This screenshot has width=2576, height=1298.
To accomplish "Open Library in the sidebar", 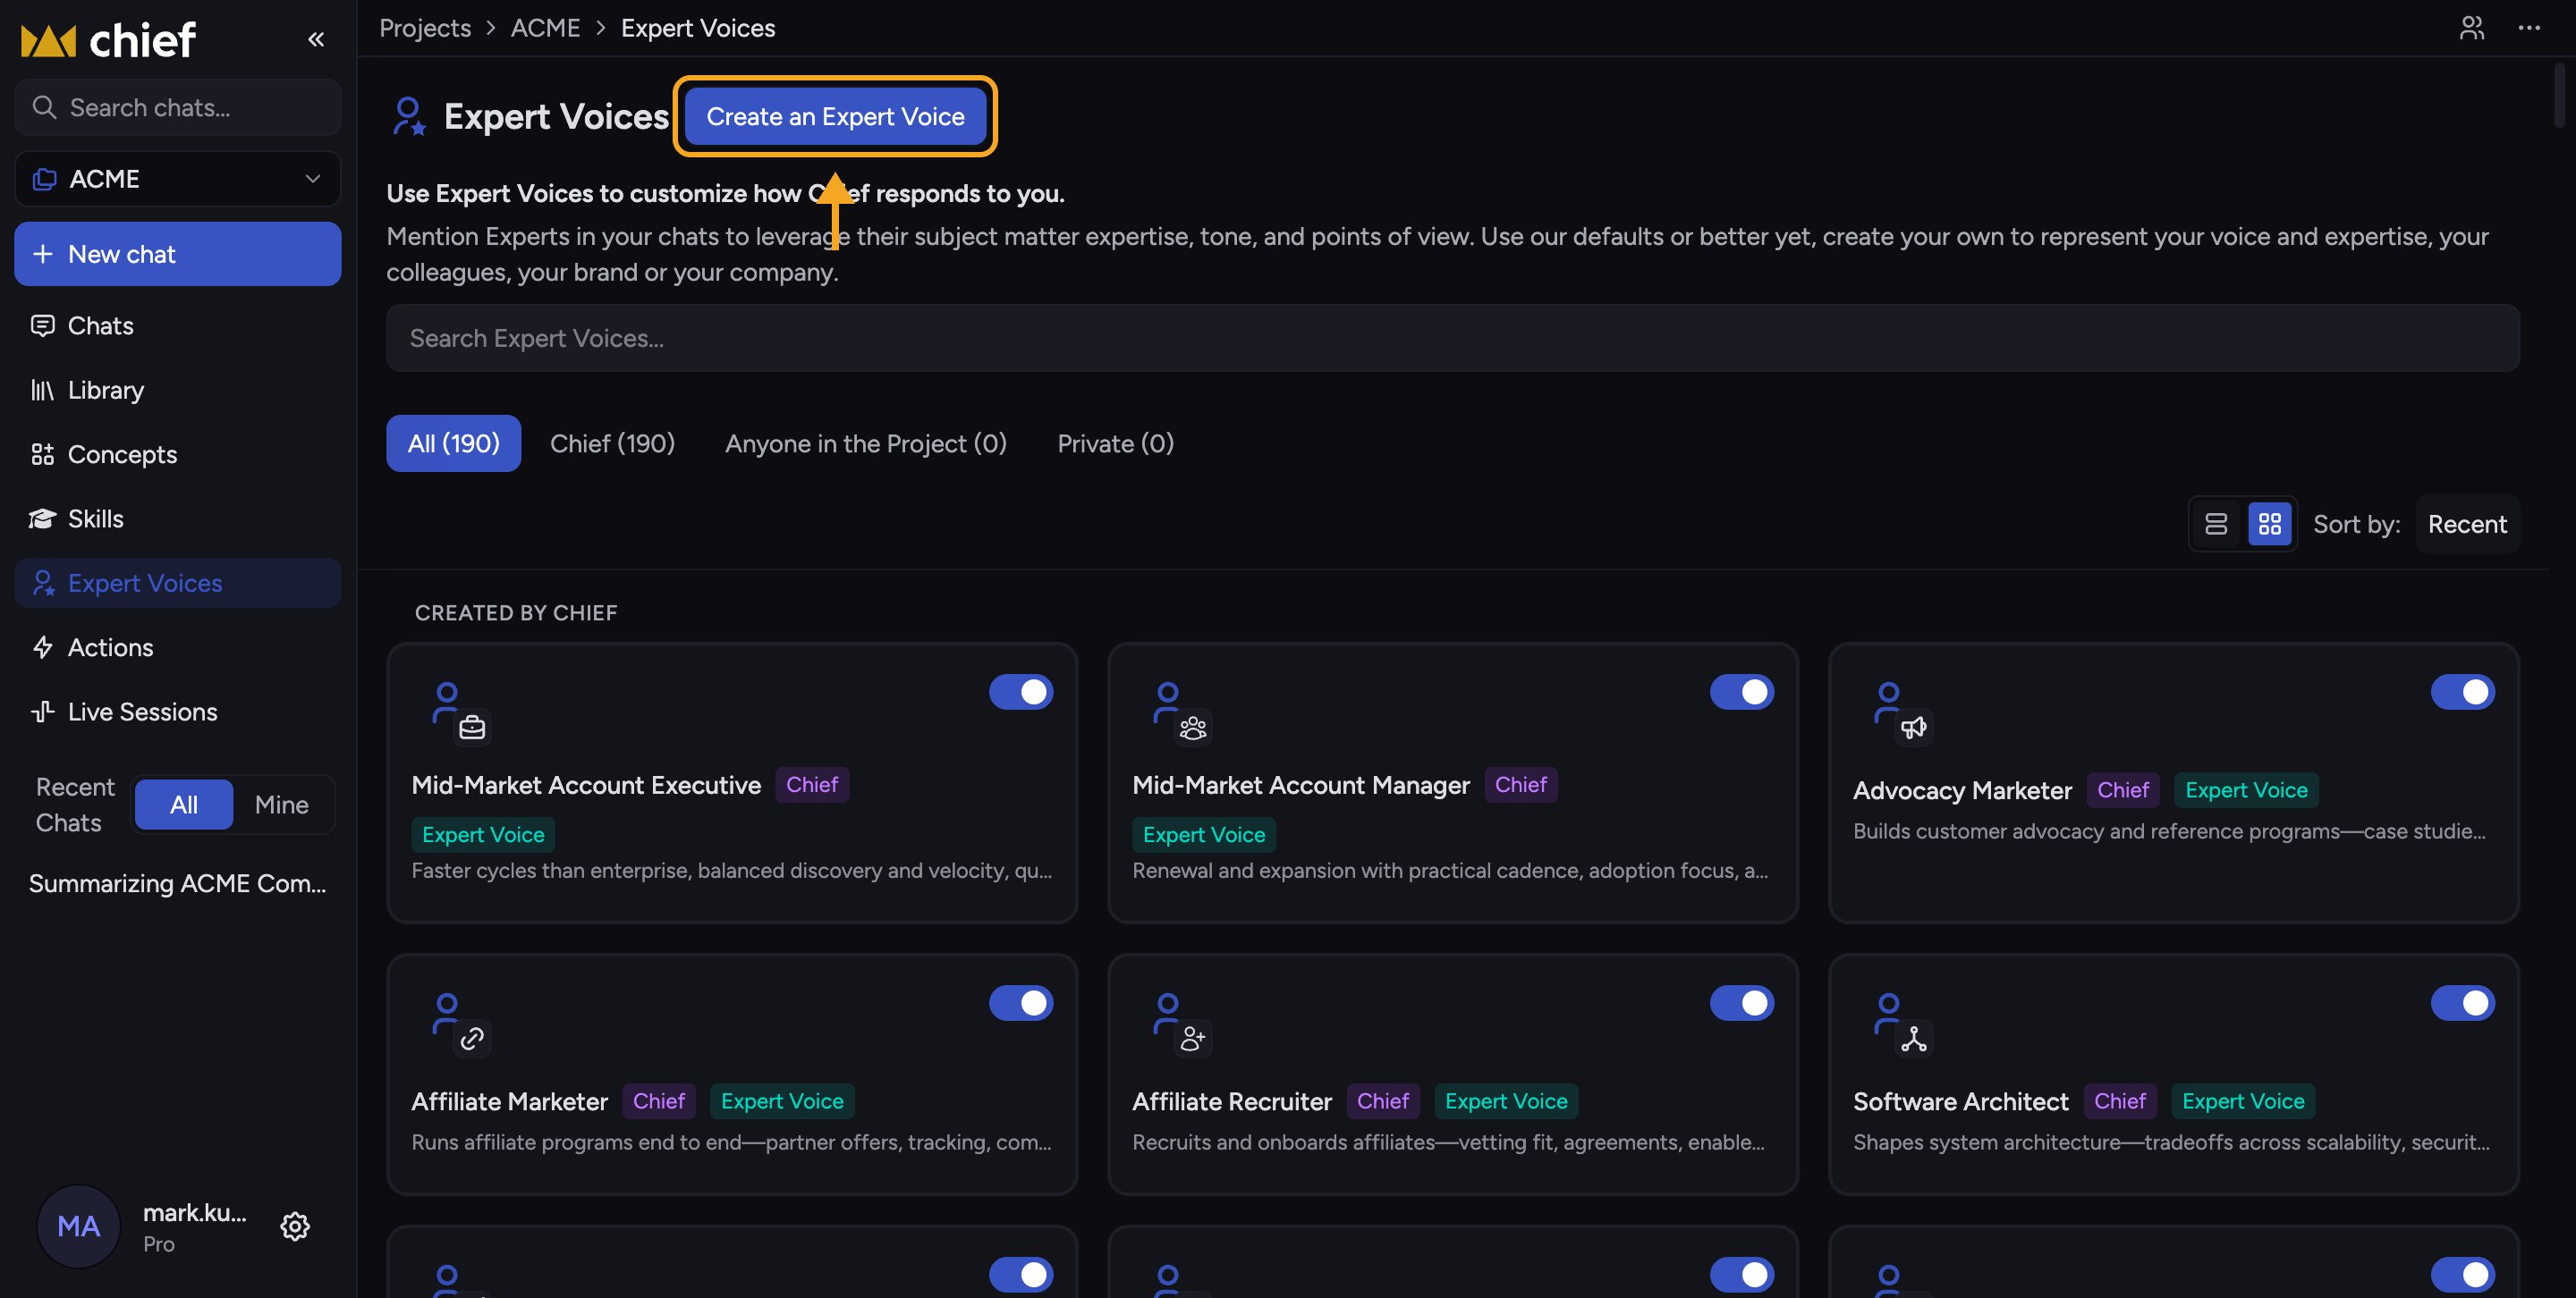I will 178,390.
